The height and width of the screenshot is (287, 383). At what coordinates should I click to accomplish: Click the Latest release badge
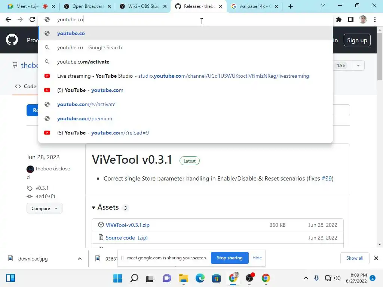tap(190, 161)
